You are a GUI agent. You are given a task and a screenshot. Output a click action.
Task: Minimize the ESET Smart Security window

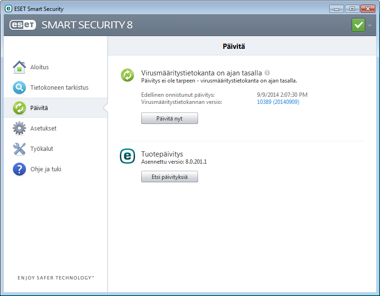click(x=336, y=9)
